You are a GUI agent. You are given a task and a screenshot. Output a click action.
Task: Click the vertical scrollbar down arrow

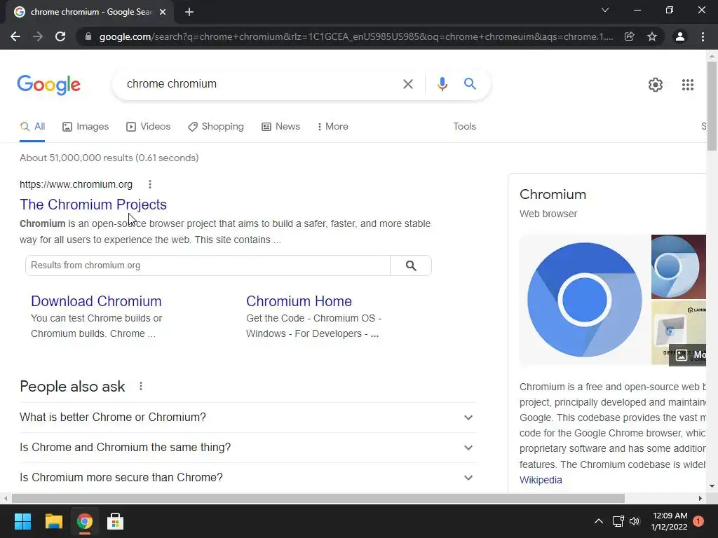712,486
